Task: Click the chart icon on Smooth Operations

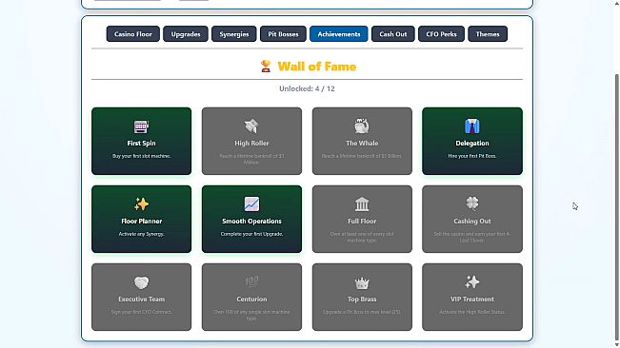Action: click(251, 204)
